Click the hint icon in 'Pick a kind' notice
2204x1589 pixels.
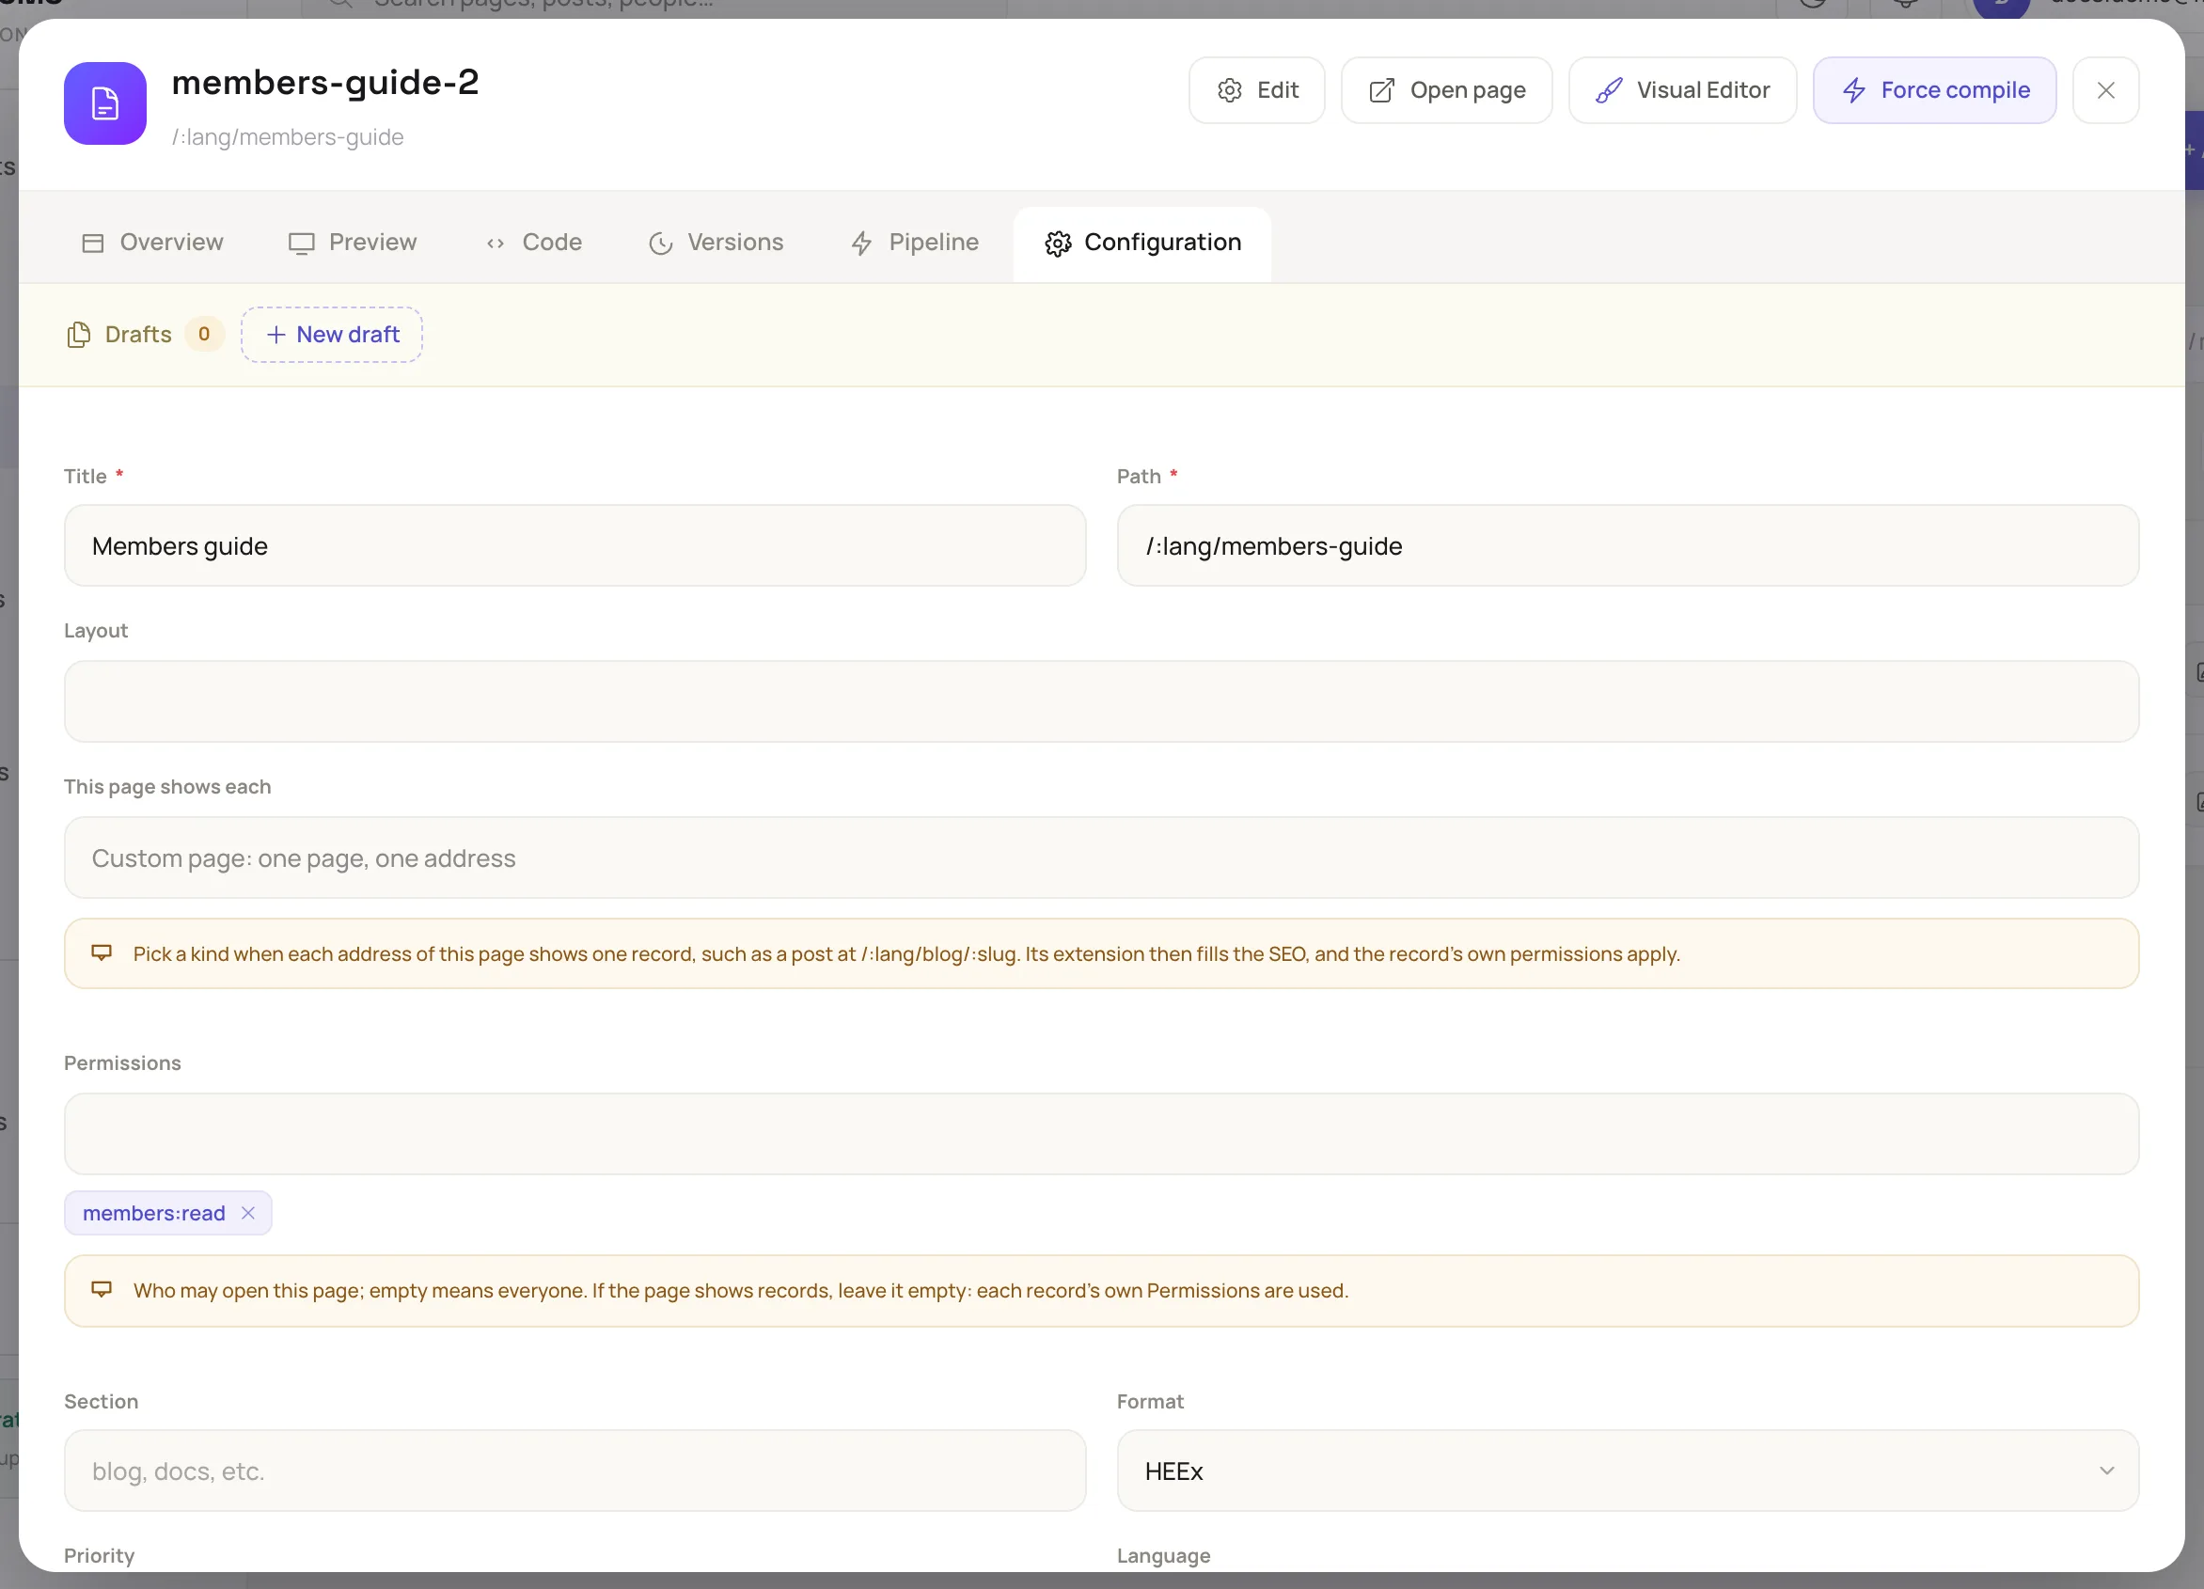coord(101,952)
